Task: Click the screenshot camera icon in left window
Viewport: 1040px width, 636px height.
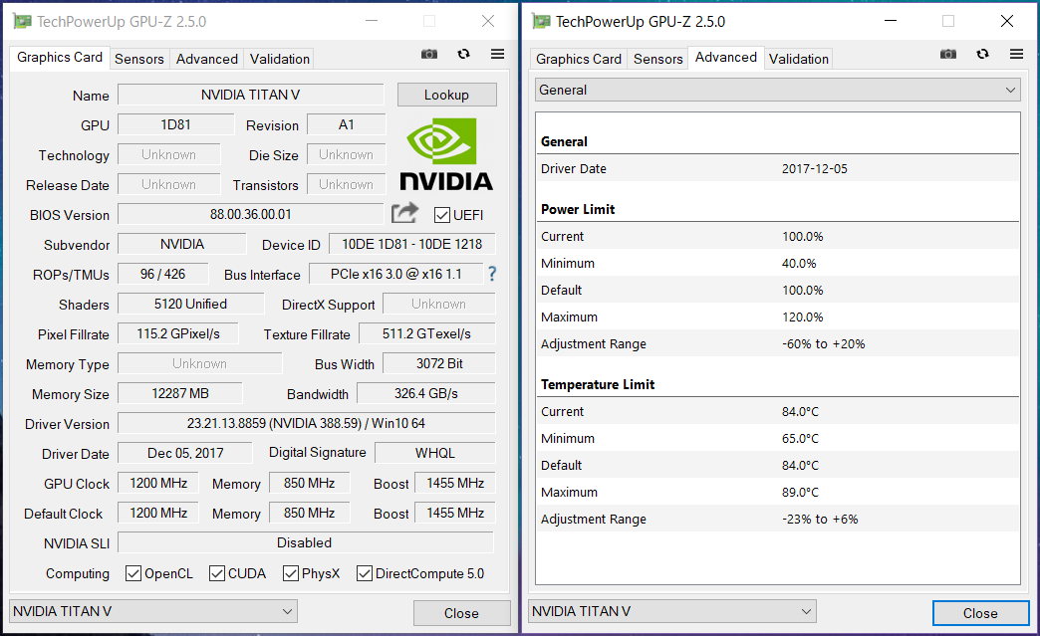Action: [x=429, y=55]
